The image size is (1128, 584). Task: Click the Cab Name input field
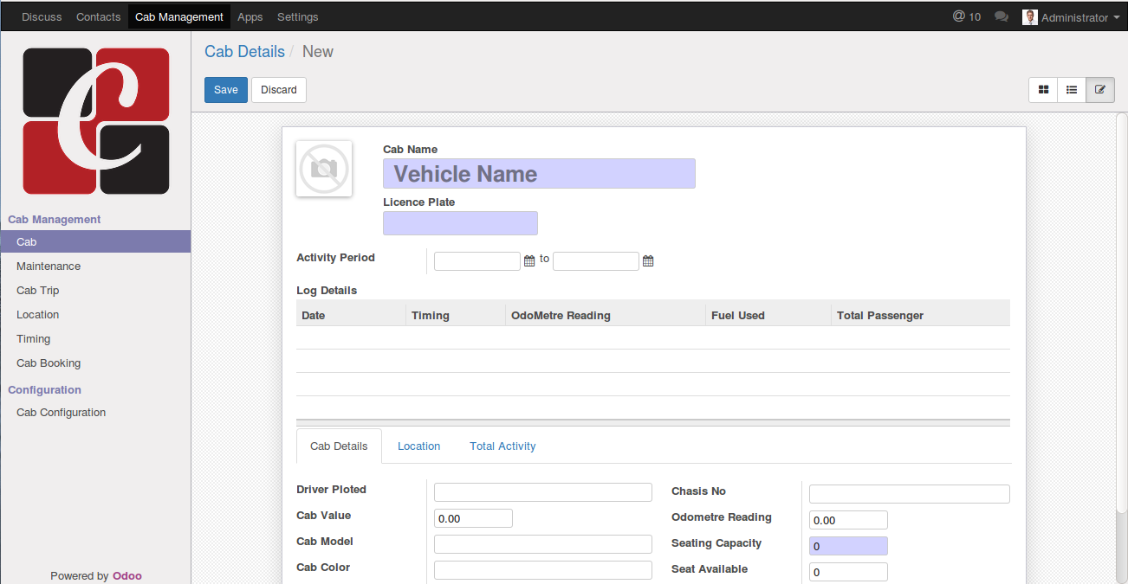pyautogui.click(x=539, y=174)
